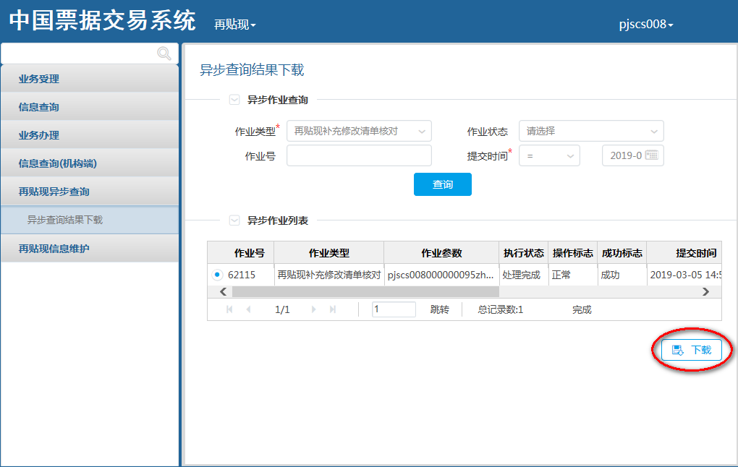Select the radio button for job 62115

(x=217, y=275)
